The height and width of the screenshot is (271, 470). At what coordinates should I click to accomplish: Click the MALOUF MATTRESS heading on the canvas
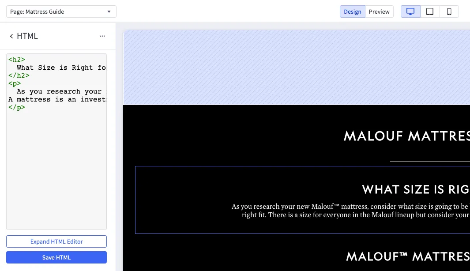pos(406,136)
